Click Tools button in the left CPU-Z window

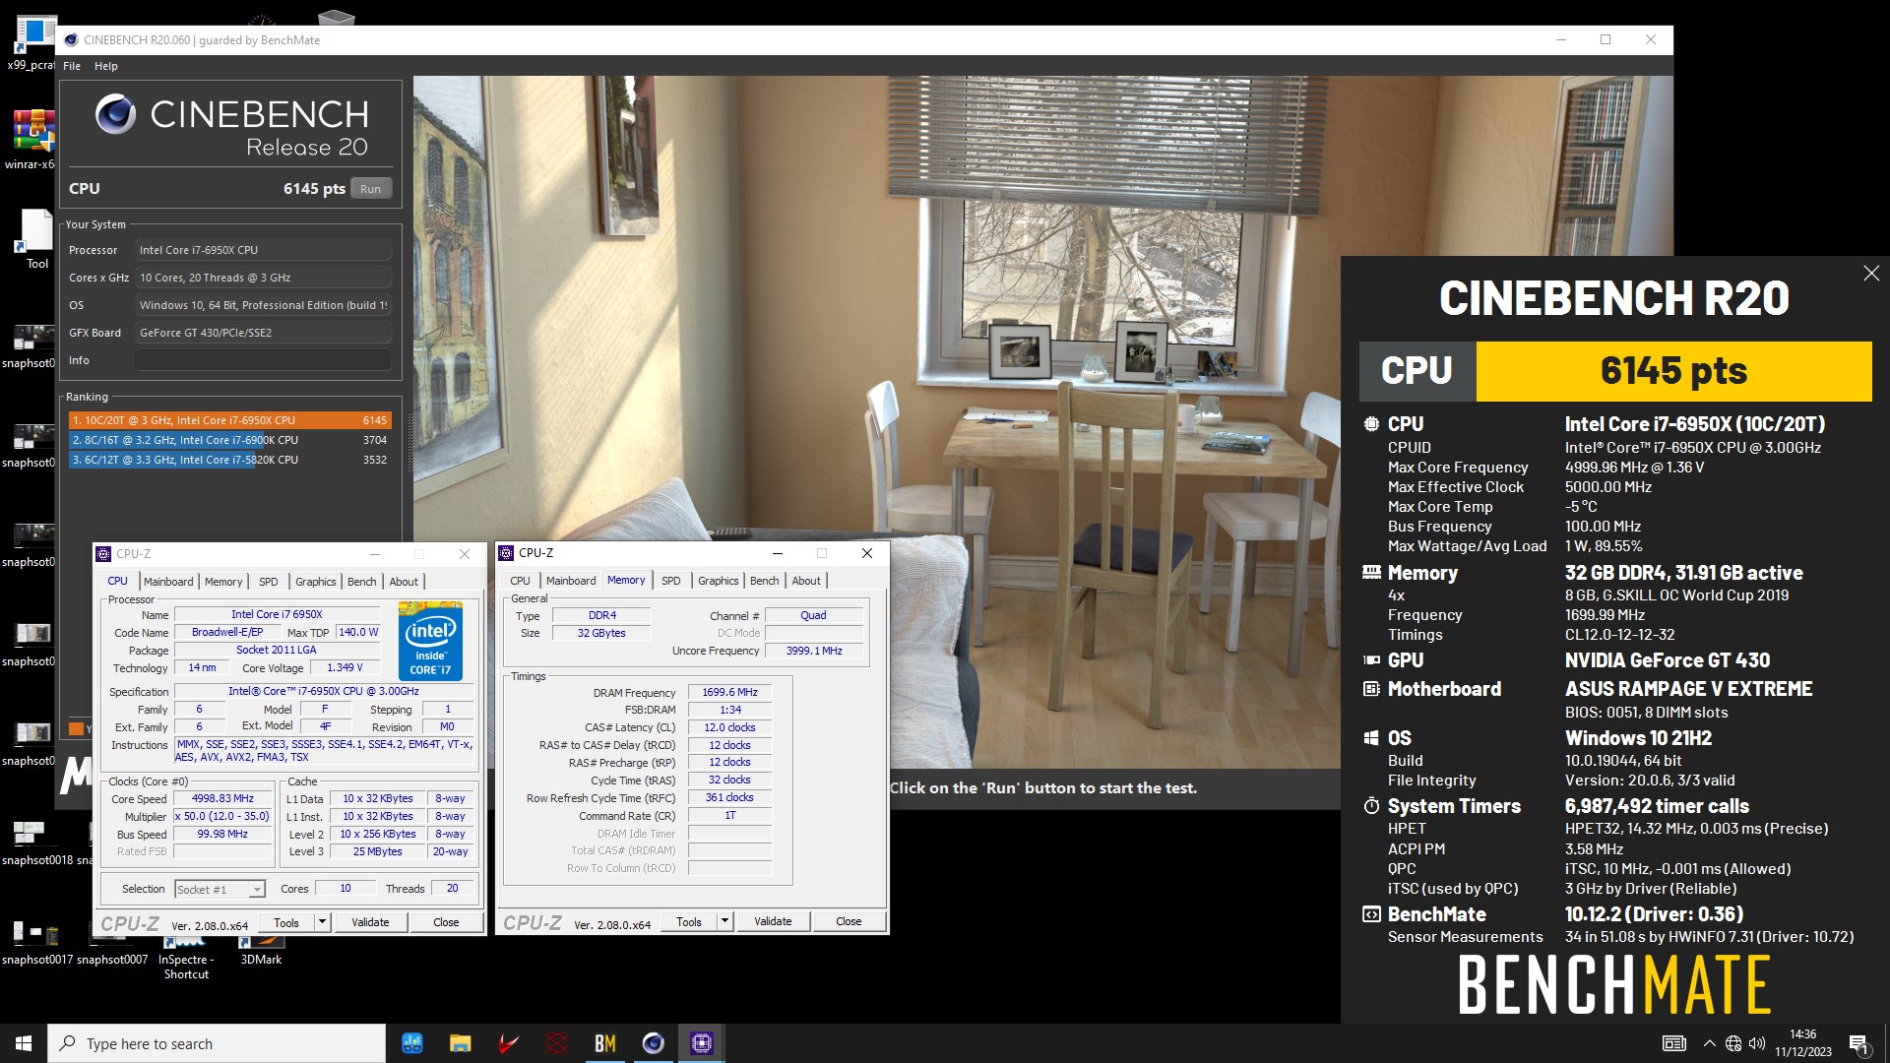(286, 922)
